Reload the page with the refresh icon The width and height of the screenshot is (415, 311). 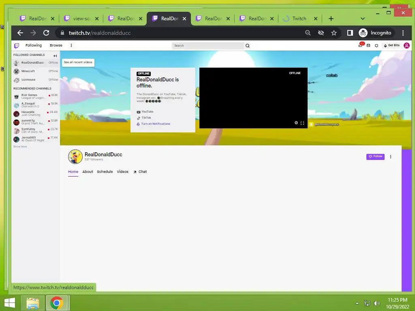tap(46, 33)
